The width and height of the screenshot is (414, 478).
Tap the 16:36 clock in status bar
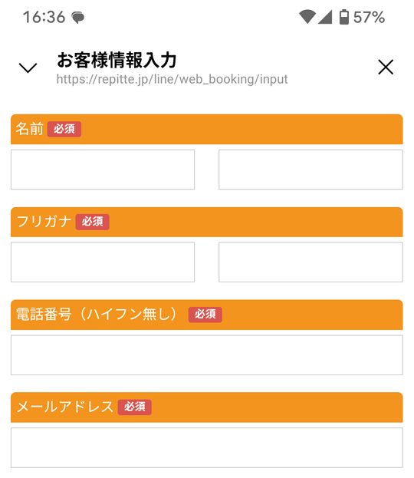pos(44,17)
